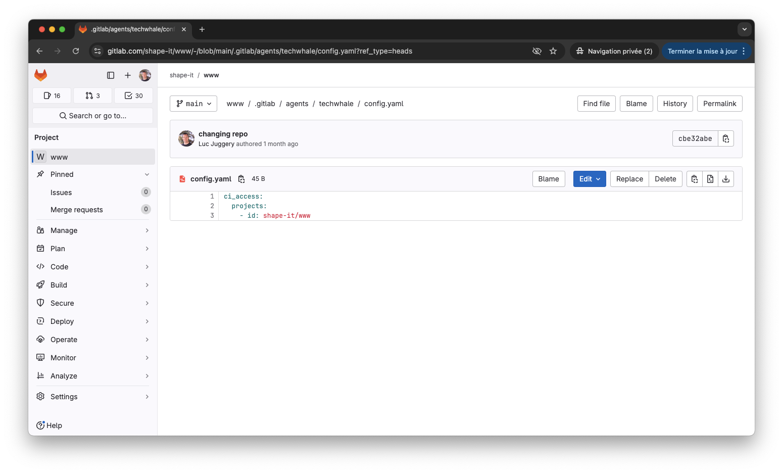Open Issues in the sidebar
Screen dimensions: 783x473
click(x=93, y=193)
